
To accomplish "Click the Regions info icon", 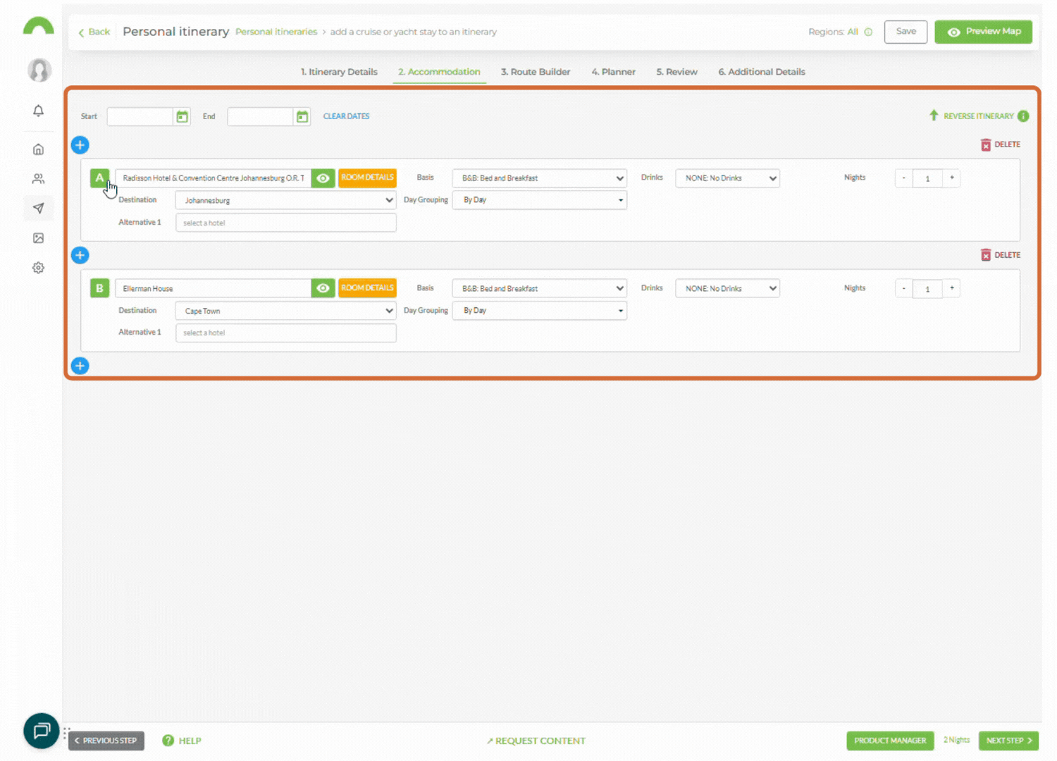I will [868, 32].
